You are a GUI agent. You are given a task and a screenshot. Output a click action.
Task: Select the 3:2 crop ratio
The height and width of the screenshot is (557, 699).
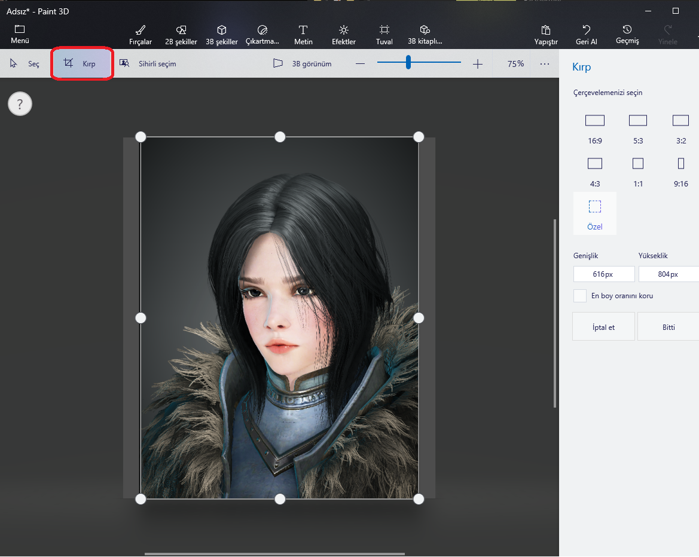[680, 130]
